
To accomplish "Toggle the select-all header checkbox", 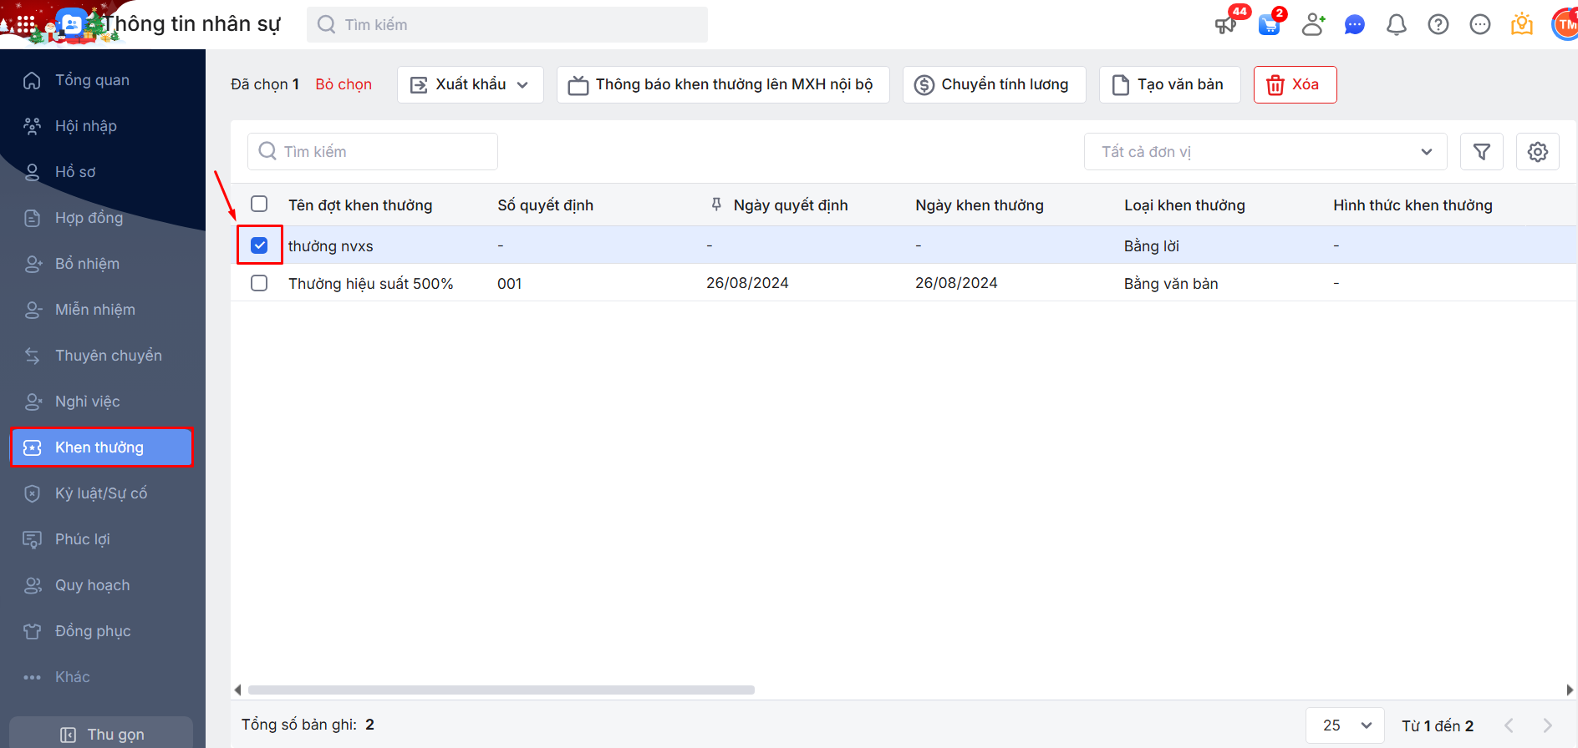I will tap(259, 205).
